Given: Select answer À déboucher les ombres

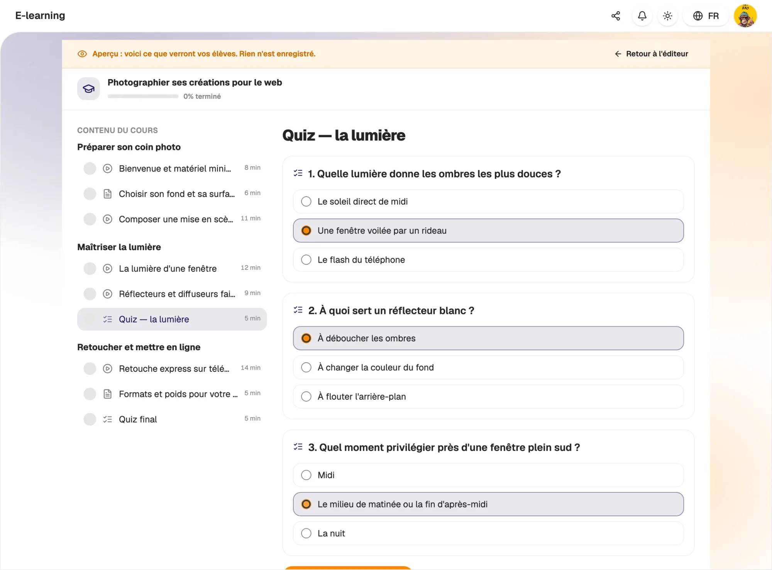Looking at the screenshot, I should [488, 338].
